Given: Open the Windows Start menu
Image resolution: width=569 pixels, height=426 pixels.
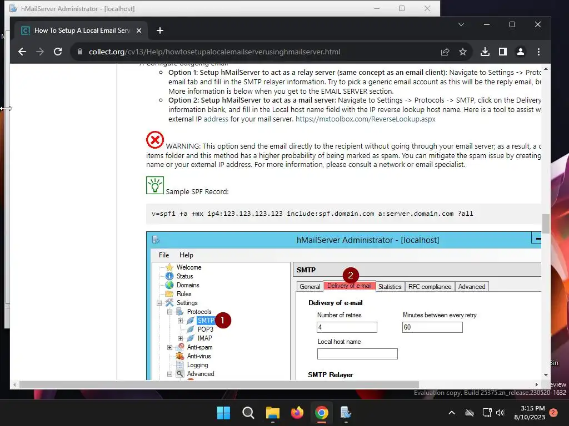Looking at the screenshot, I should tap(223, 413).
